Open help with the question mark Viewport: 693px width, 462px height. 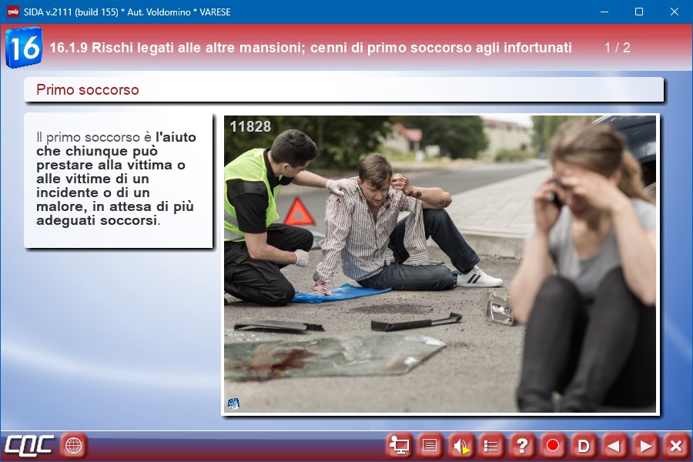522,445
